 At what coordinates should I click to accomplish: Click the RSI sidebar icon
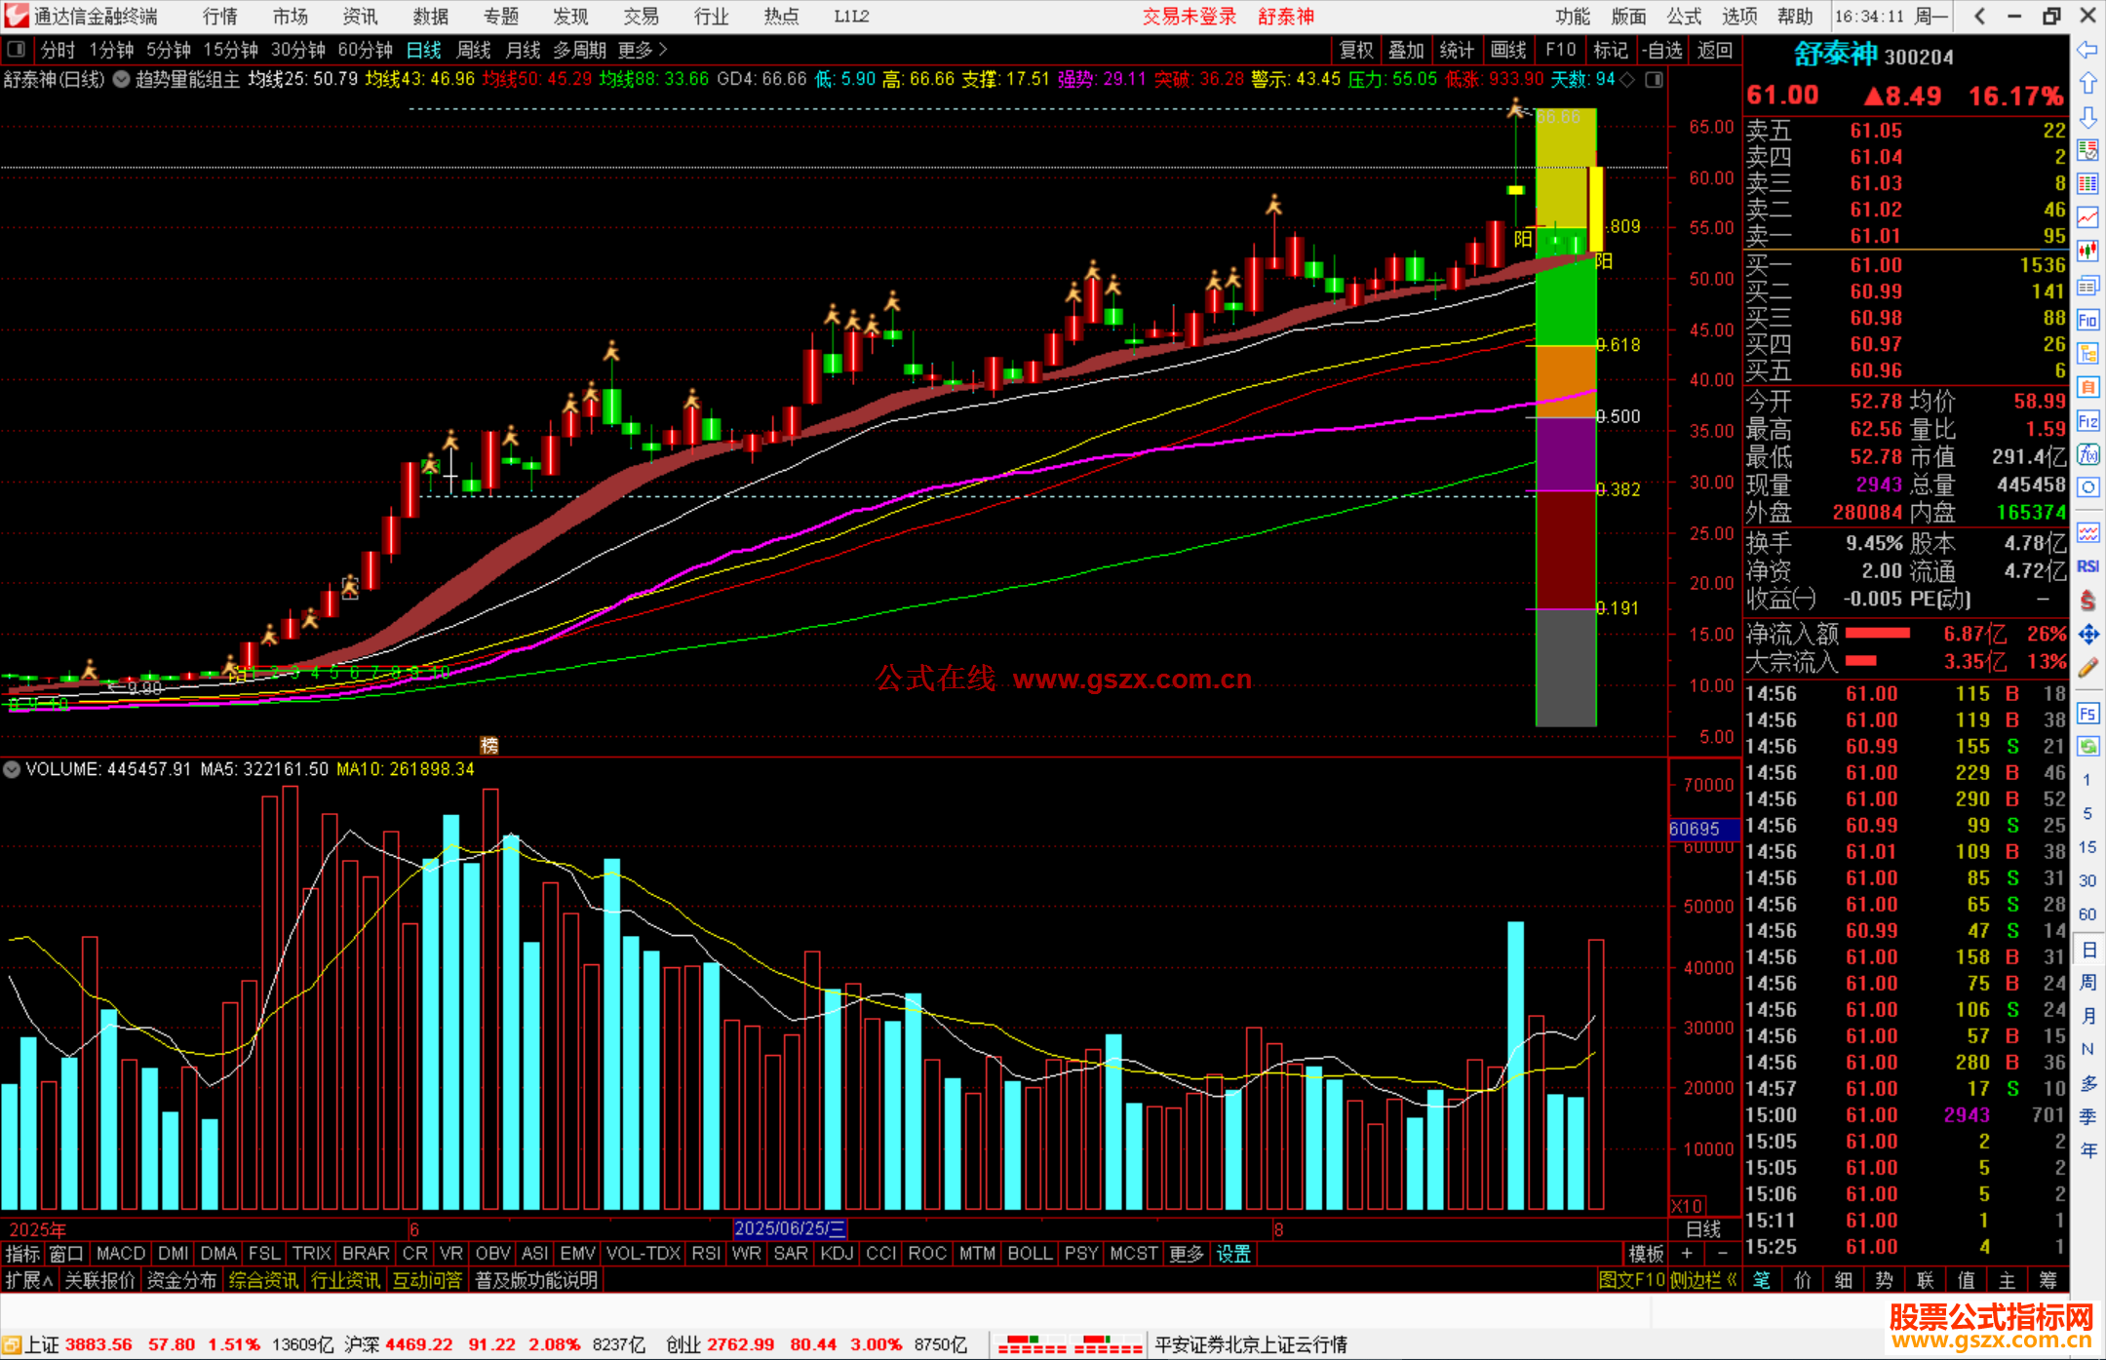[x=2087, y=566]
